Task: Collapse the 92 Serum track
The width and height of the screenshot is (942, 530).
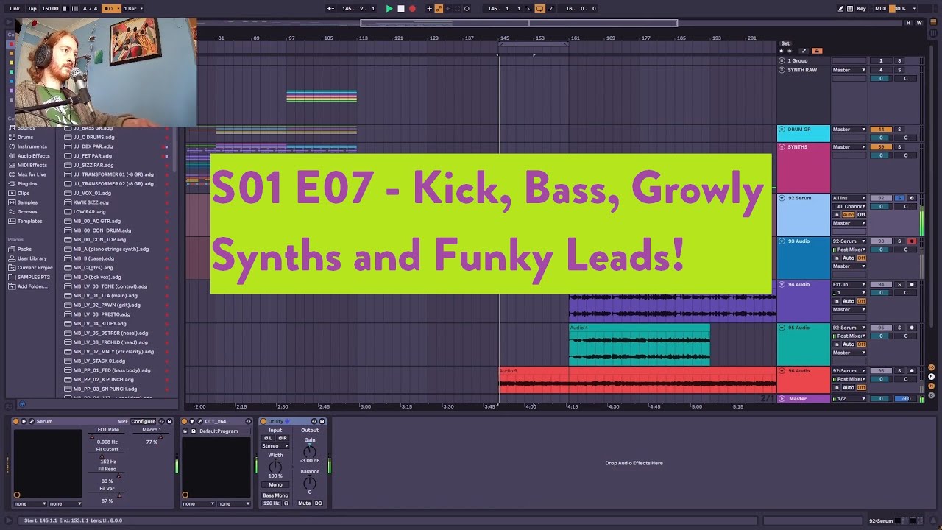Action: coord(782,198)
